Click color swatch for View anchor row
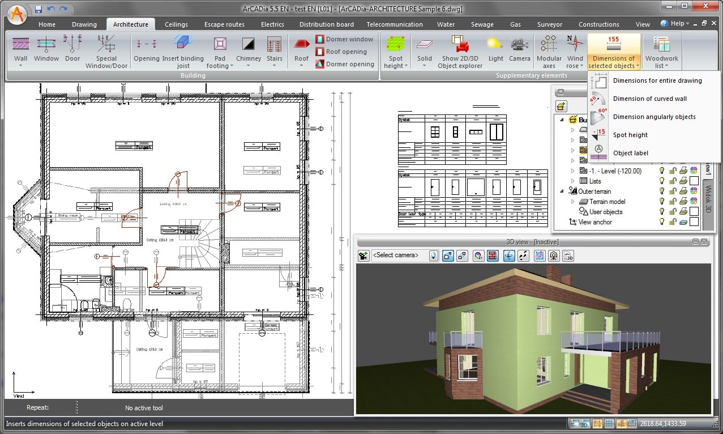This screenshot has width=723, height=434. pyautogui.click(x=694, y=222)
